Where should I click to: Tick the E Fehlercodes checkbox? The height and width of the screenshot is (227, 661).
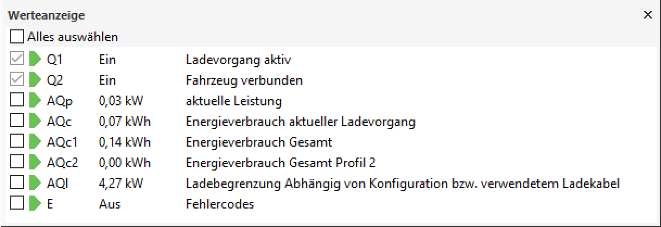[x=17, y=204]
